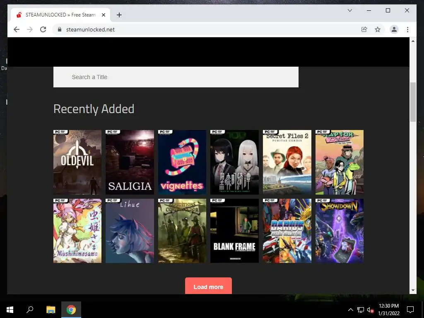Image resolution: width=424 pixels, height=318 pixels.
Task: Open a new browser tab
Action: [119, 15]
